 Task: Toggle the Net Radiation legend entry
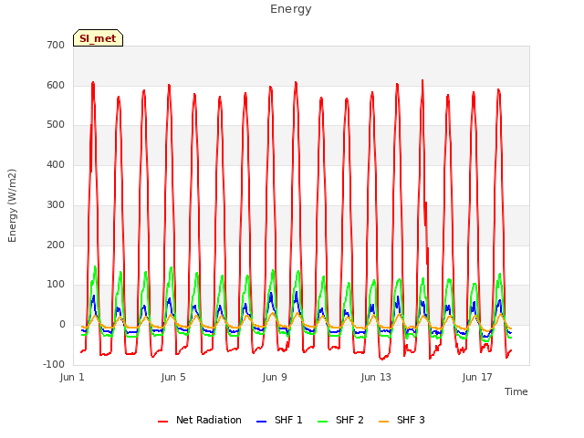[x=200, y=420]
